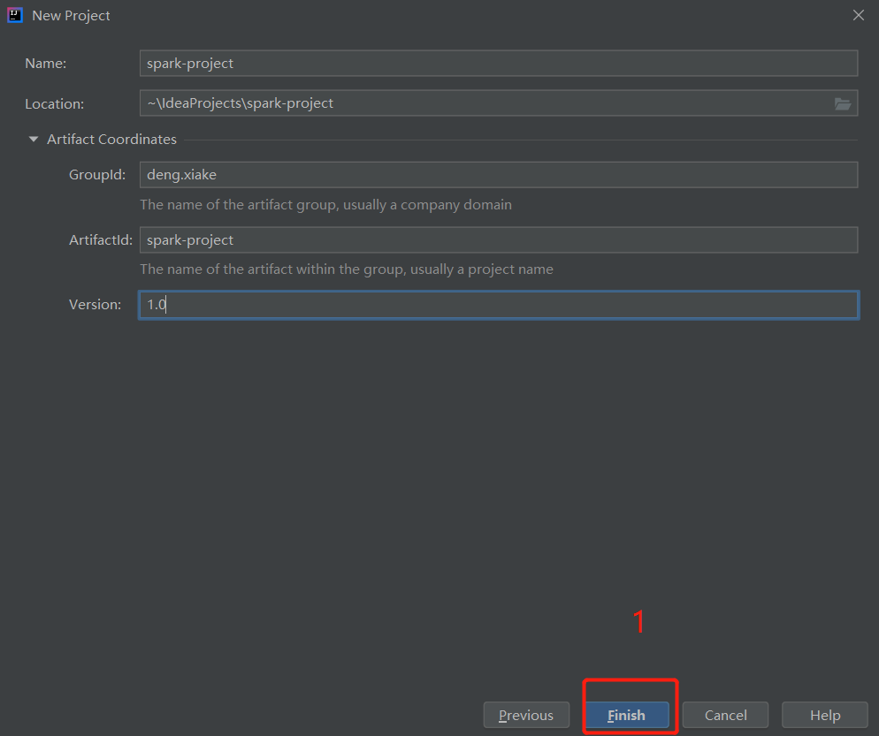Screen dimensions: 879x736
Task: Browse for location using folder icon
Action: (x=843, y=103)
